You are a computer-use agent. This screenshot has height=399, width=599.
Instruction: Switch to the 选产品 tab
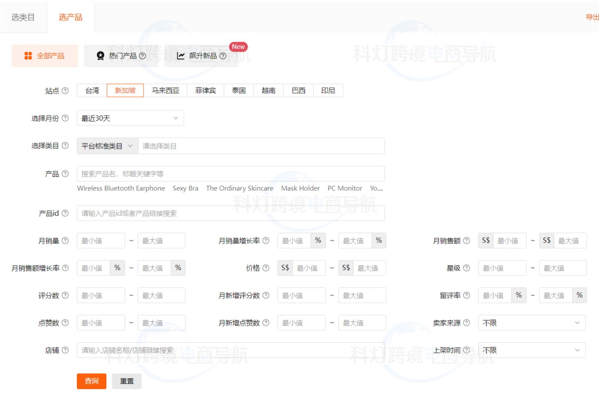point(71,17)
